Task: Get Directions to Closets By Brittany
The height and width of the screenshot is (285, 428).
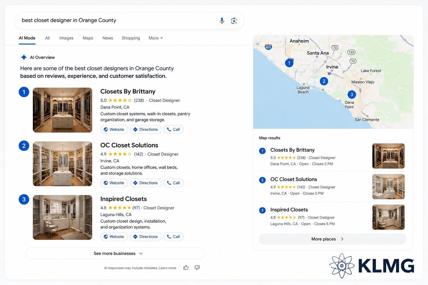Action: click(x=146, y=129)
